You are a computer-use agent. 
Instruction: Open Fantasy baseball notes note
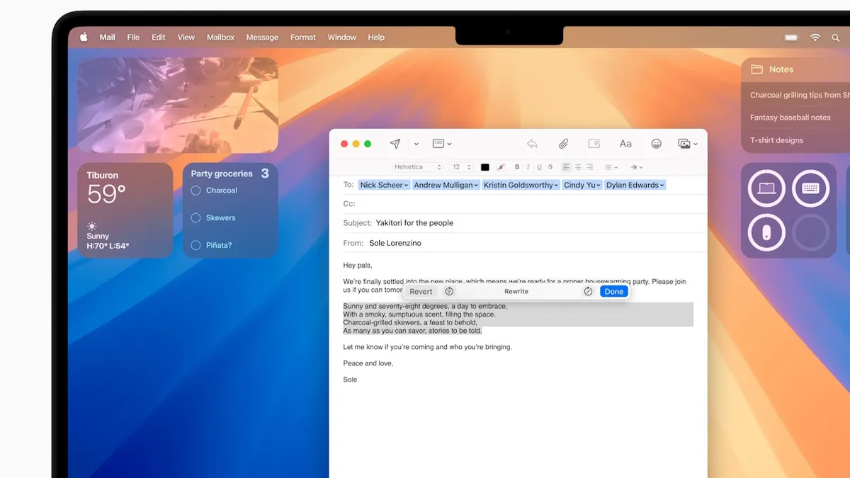tap(790, 118)
